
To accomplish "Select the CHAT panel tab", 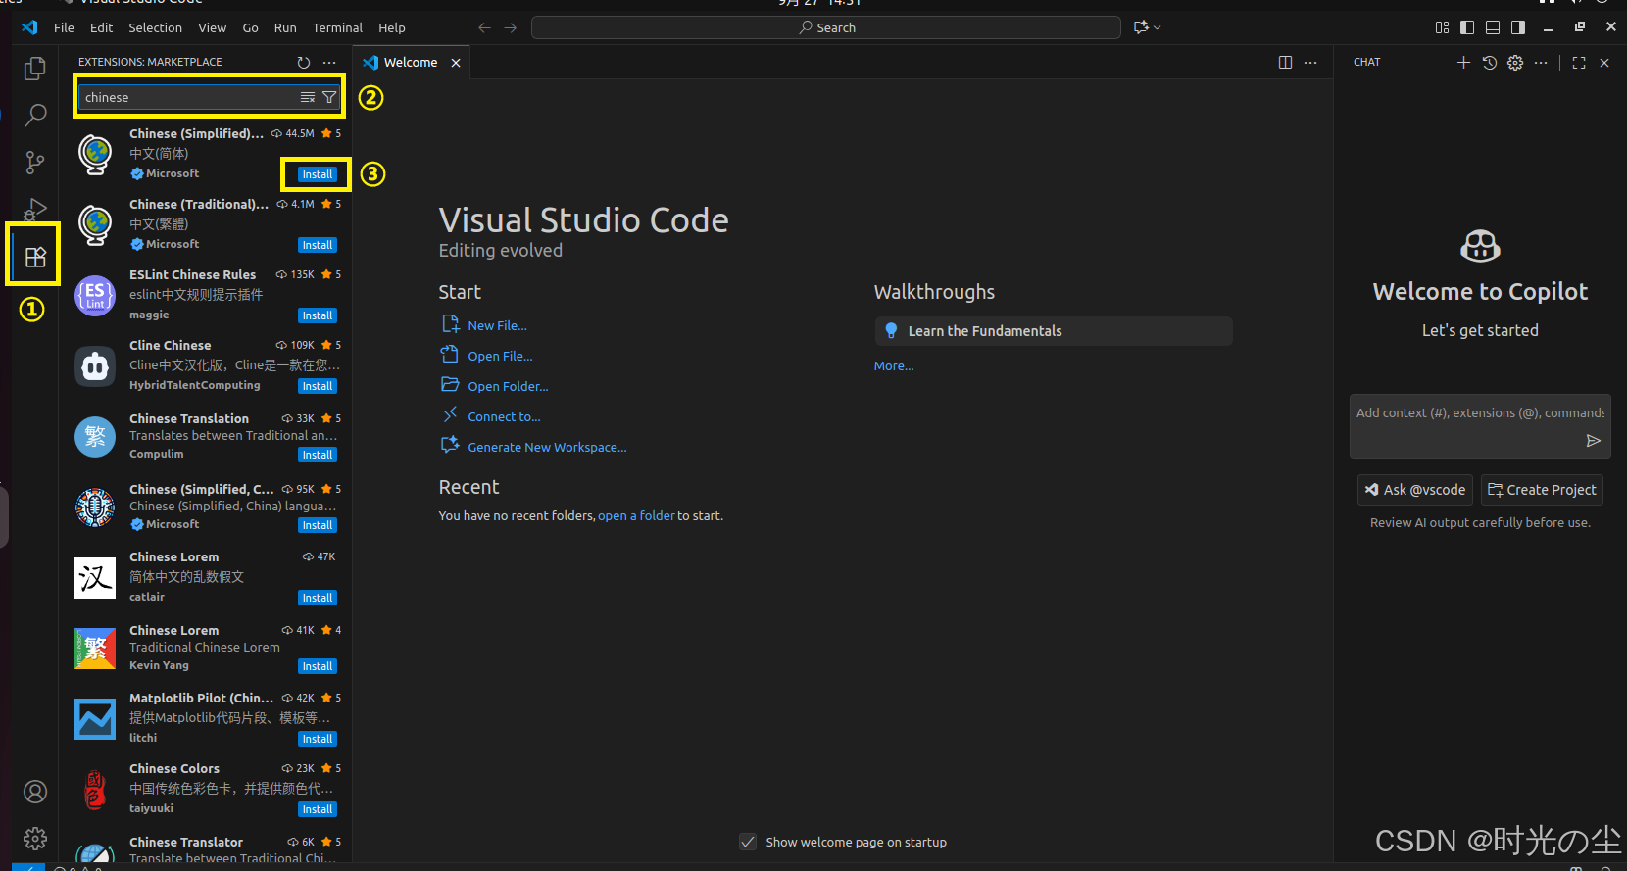I will point(1366,62).
